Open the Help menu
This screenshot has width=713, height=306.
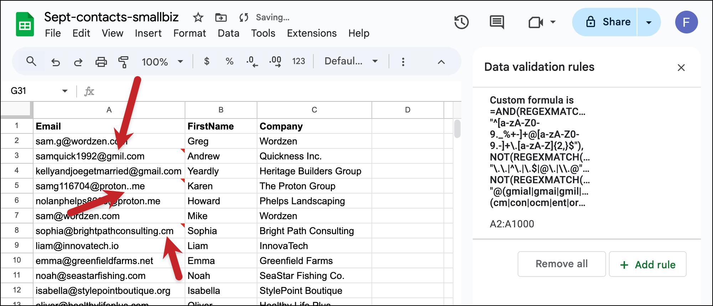359,33
